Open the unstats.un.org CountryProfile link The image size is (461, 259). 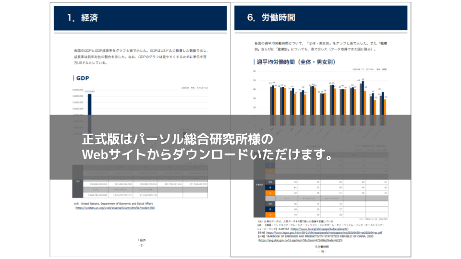pos(115,208)
